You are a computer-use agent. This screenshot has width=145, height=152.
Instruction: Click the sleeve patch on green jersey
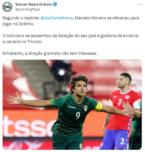pyautogui.click(x=57, y=98)
